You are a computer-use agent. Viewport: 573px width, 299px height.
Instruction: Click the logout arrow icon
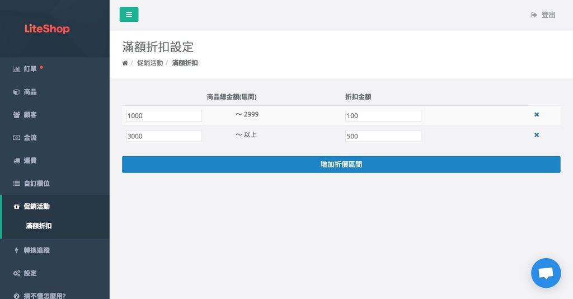click(x=534, y=15)
